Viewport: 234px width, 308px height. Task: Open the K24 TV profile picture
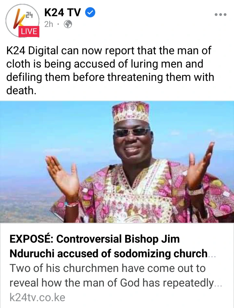click(22, 20)
